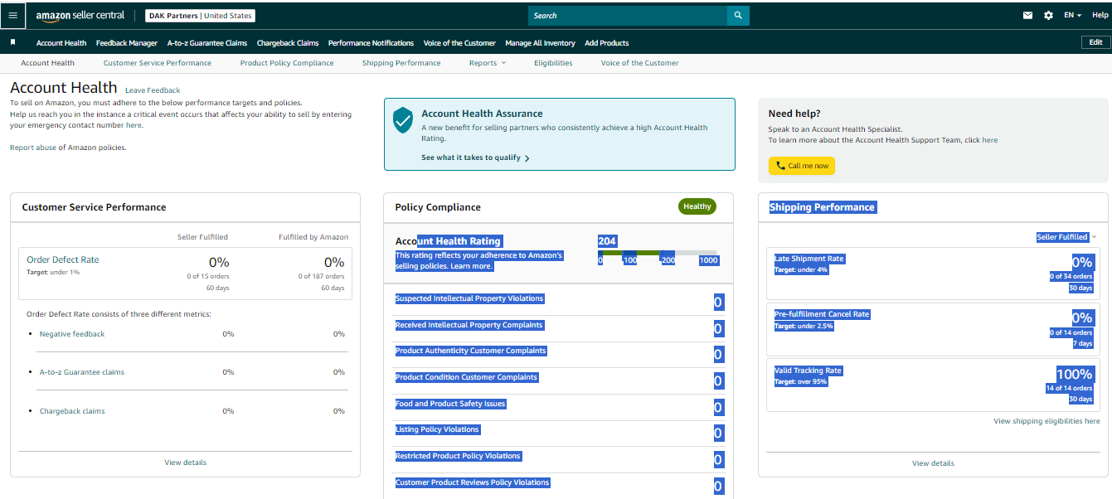
Task: Click the Chargeback claims metric
Action: 72,411
